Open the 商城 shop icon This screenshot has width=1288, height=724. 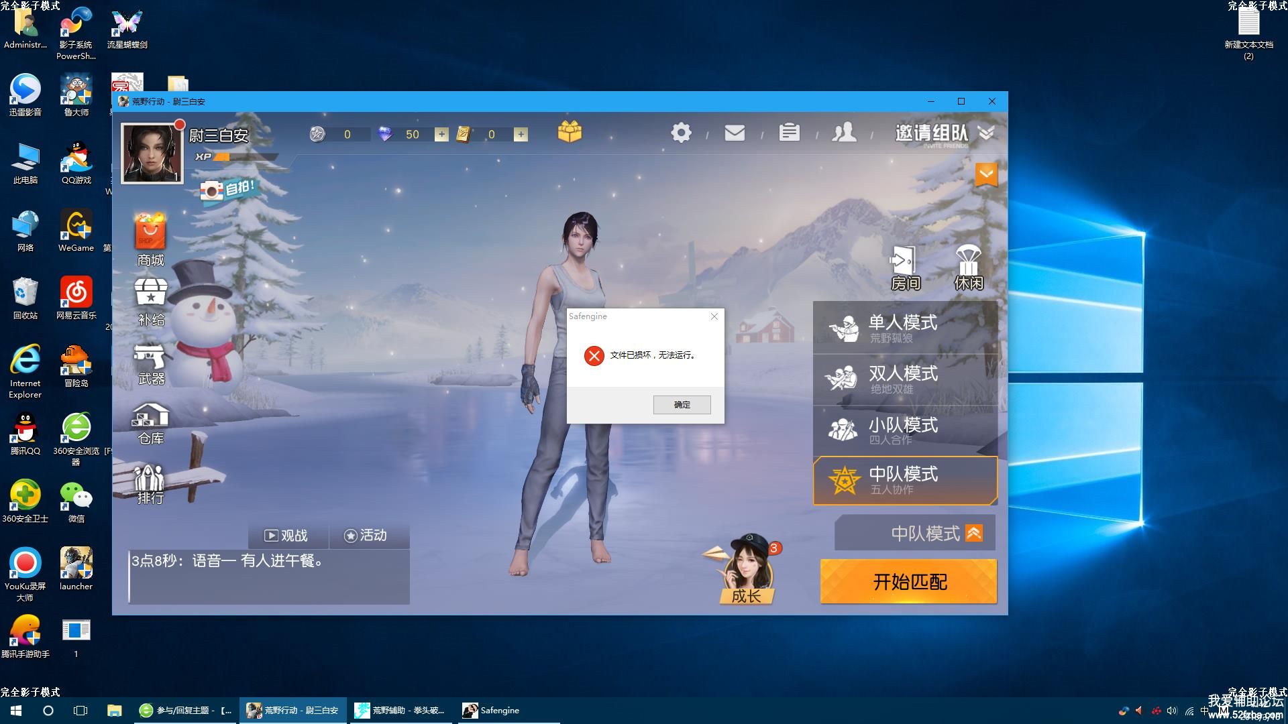tap(150, 239)
